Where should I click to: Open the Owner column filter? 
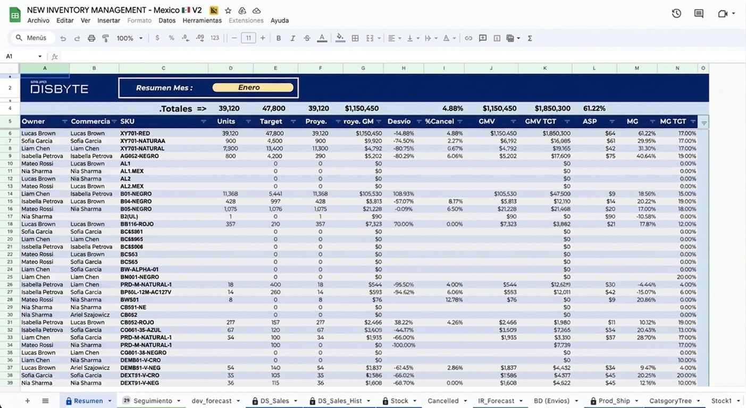tap(64, 122)
